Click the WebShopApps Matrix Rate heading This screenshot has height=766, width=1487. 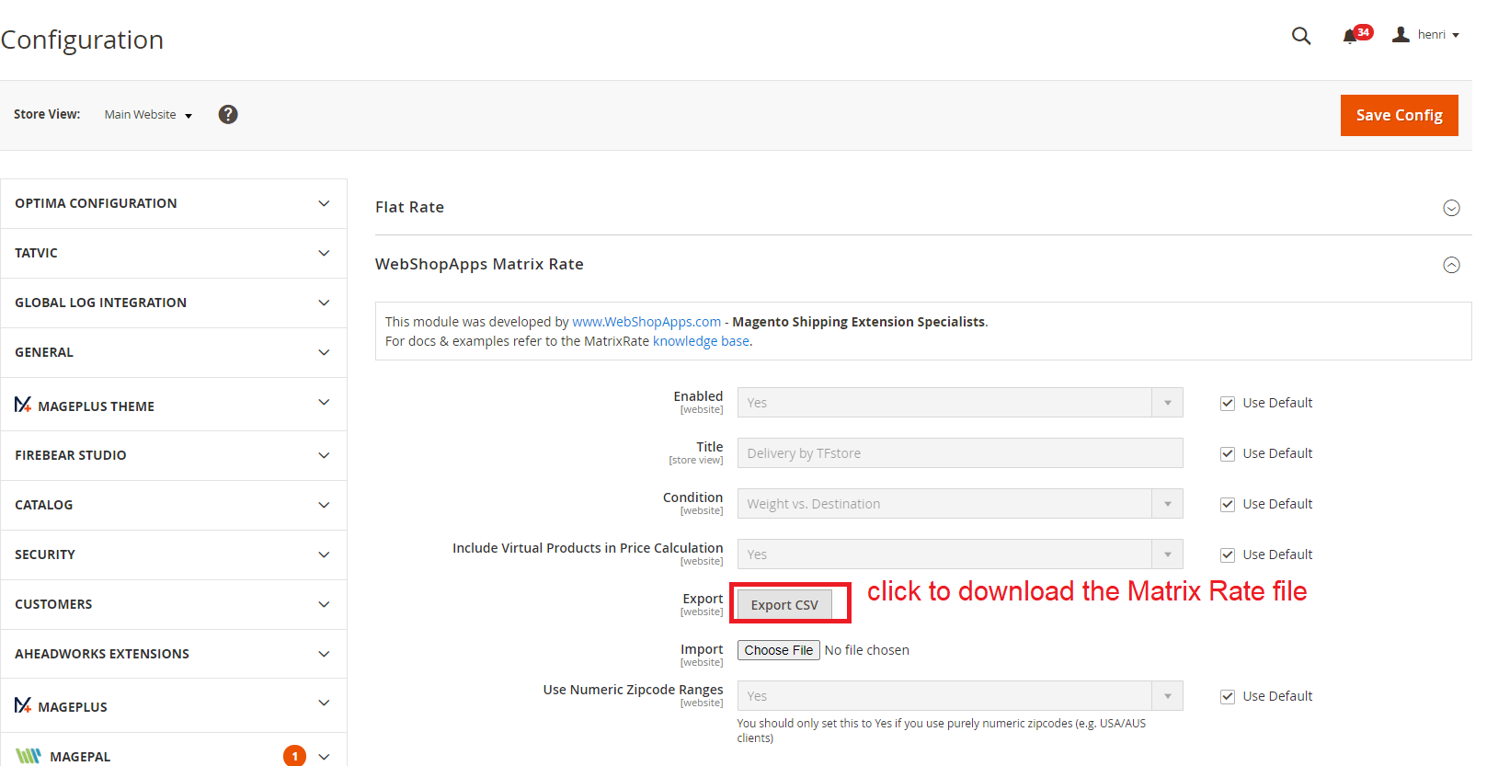tap(479, 265)
